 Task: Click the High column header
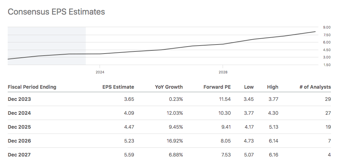[x=272, y=87]
